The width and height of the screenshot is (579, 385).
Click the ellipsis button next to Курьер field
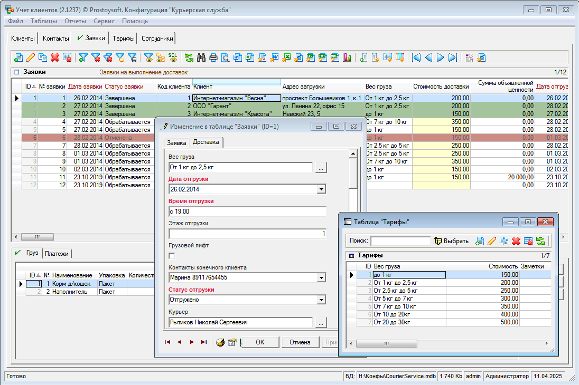pos(321,322)
